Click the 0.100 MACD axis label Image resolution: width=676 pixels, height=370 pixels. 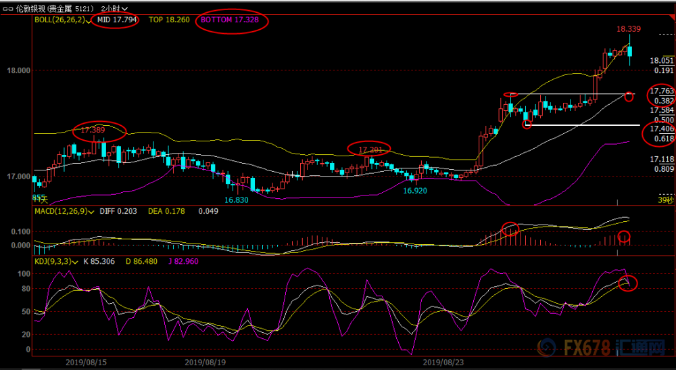[22, 232]
